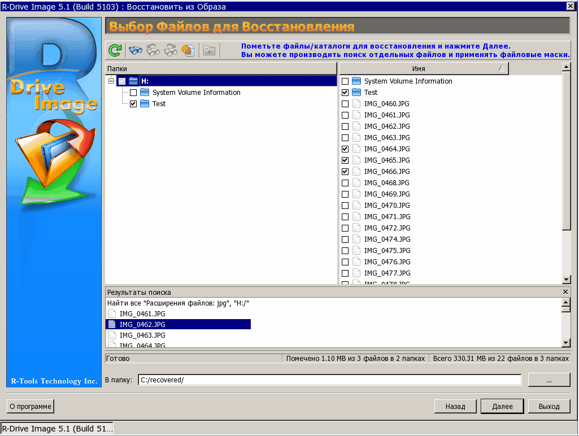The height and width of the screenshot is (436, 579).
Task: Click the find previous binoculars icon
Action: pos(153,50)
